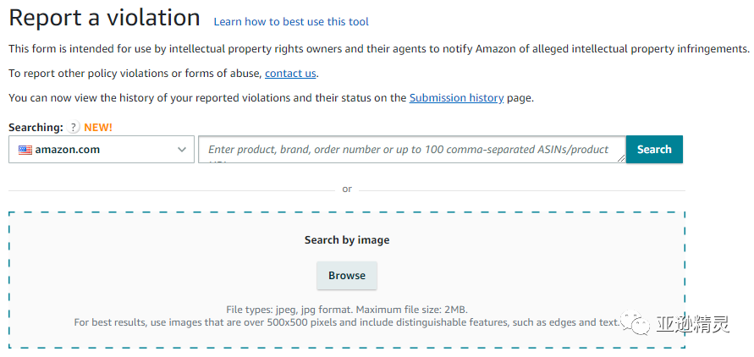Focus the product, brand or ASIN search field
The width and height of the screenshot is (754, 357).
coord(412,150)
